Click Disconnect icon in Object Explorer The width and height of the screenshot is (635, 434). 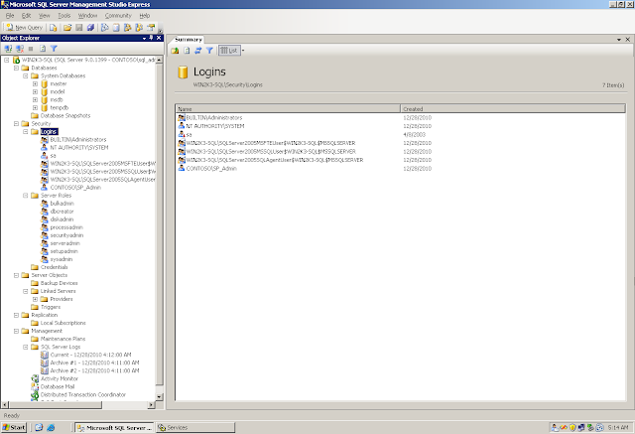point(20,49)
